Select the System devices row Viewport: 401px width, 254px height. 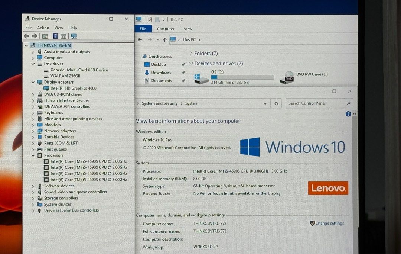[x=58, y=204]
